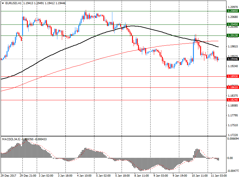Select the 1.20450 green price label

pos(232,24)
